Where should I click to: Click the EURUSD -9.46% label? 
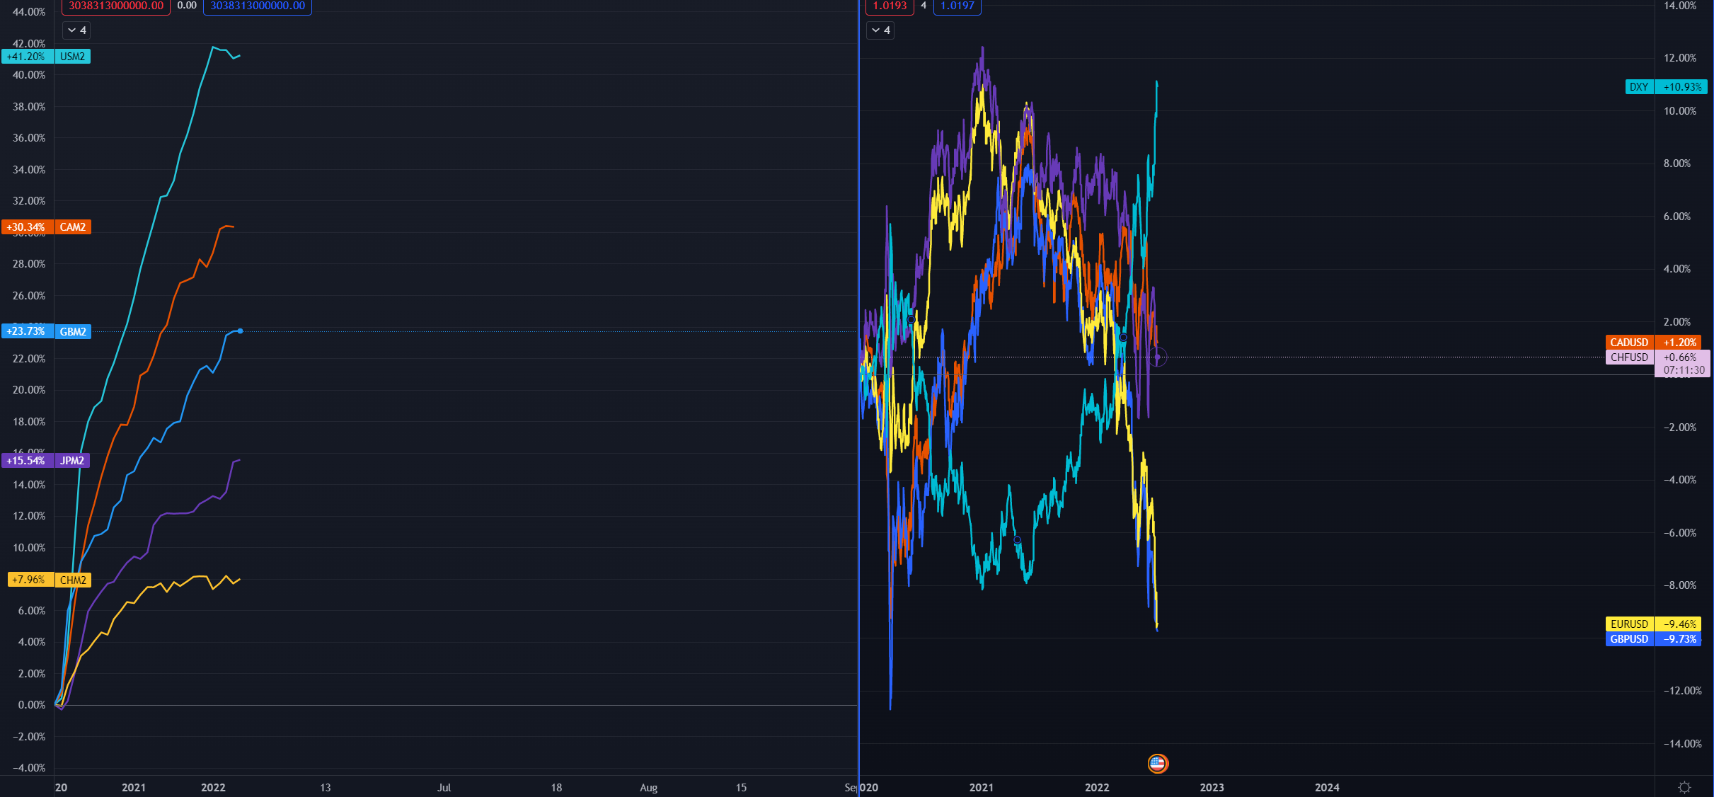click(x=1653, y=624)
